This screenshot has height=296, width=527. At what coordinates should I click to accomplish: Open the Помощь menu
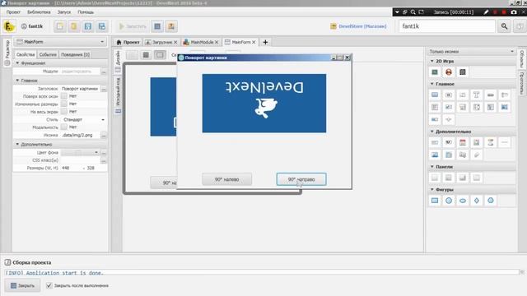click(x=86, y=12)
